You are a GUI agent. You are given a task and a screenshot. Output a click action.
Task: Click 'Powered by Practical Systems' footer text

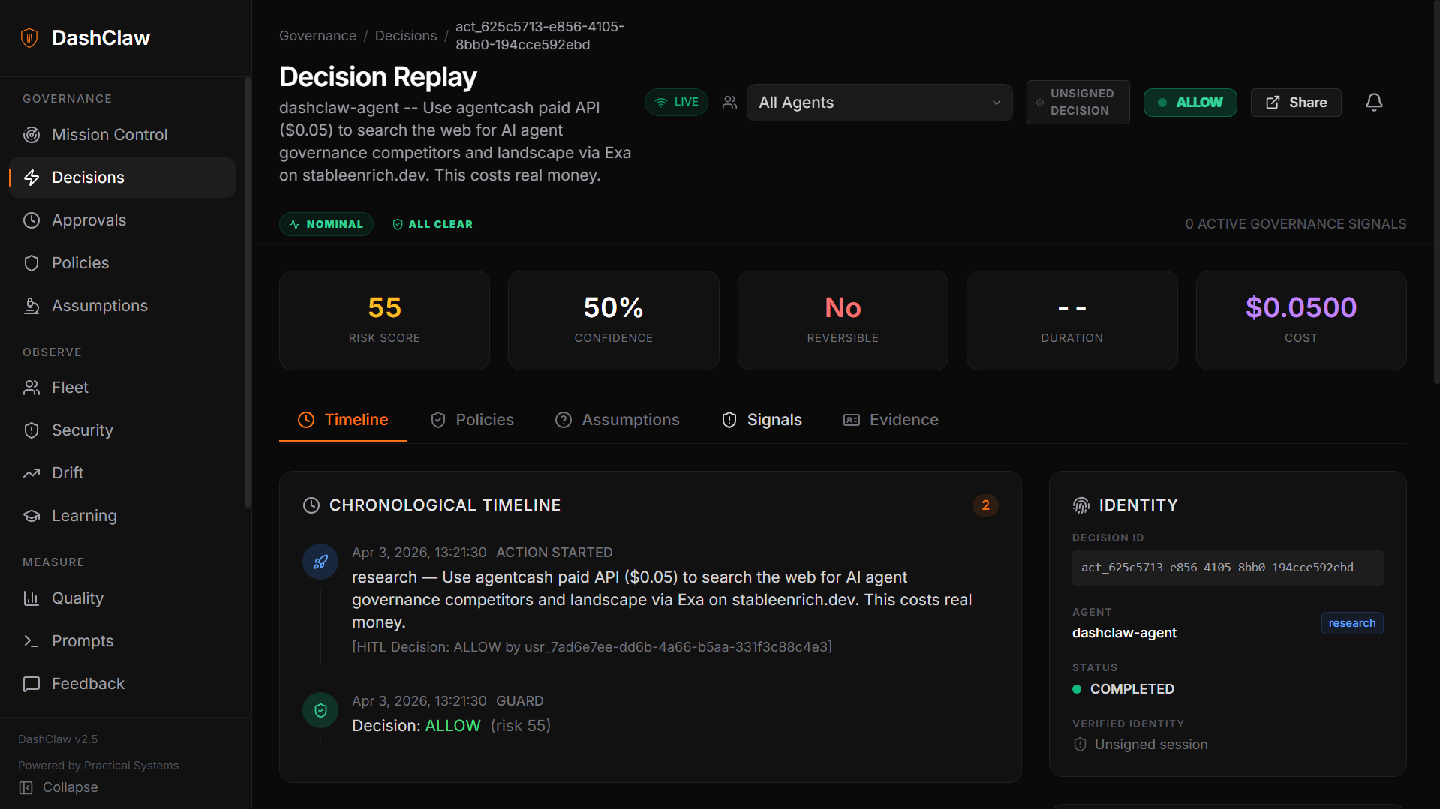[98, 766]
